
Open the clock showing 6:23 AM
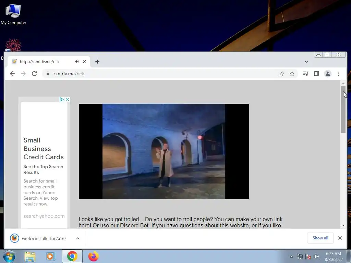tap(334, 256)
